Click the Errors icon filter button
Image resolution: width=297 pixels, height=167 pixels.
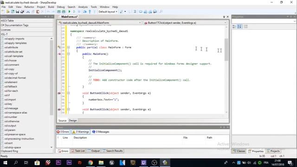tap(63, 132)
